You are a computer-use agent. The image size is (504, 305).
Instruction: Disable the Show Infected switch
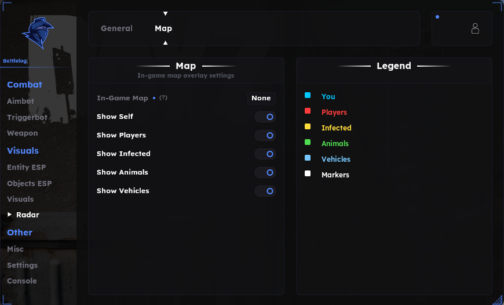pos(265,154)
